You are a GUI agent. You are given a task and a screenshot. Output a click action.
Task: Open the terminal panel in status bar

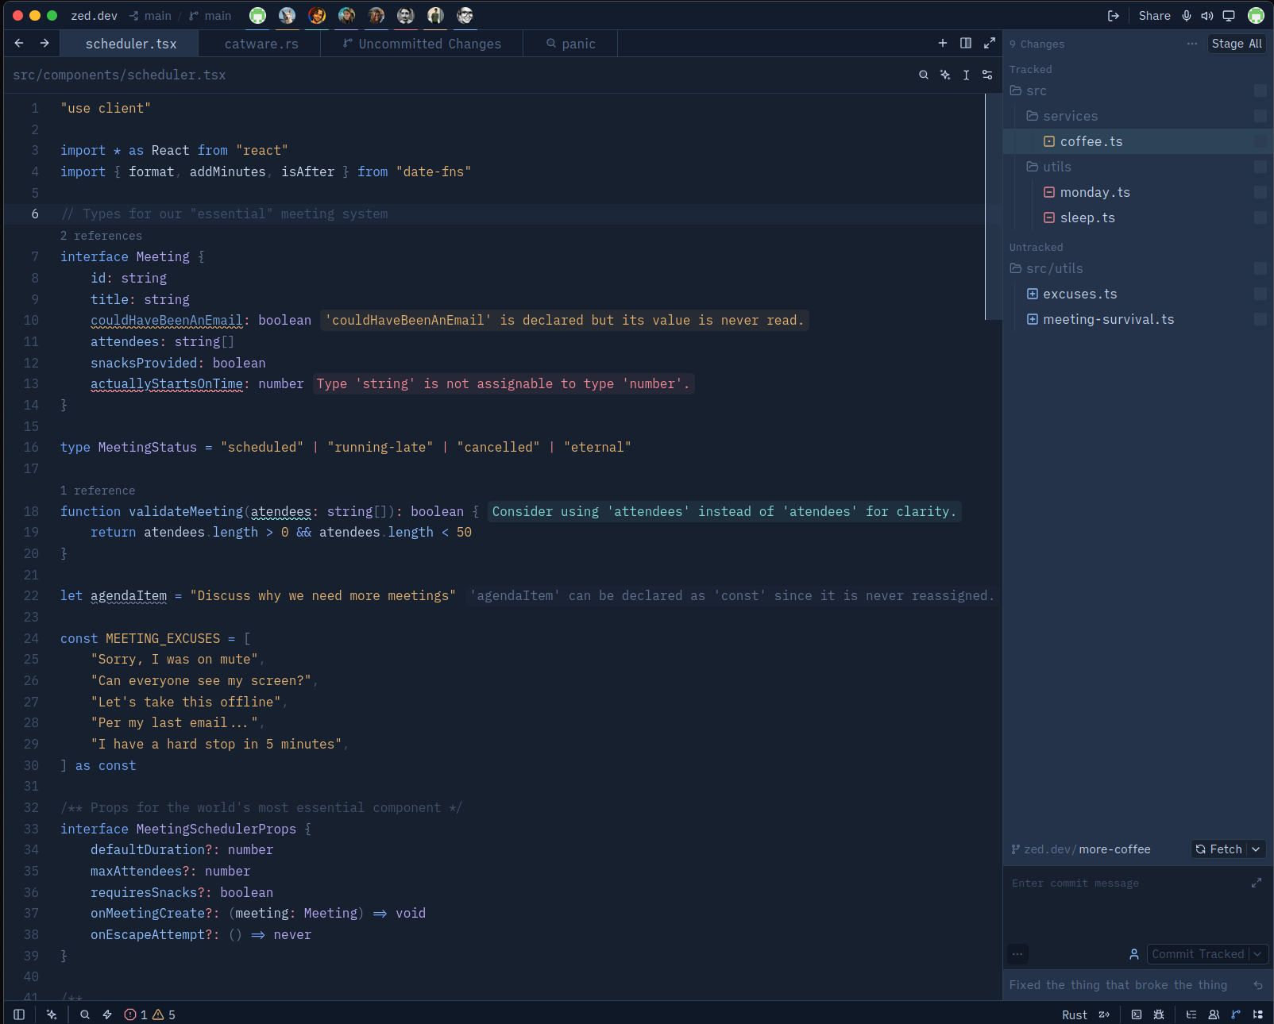1137,1014
